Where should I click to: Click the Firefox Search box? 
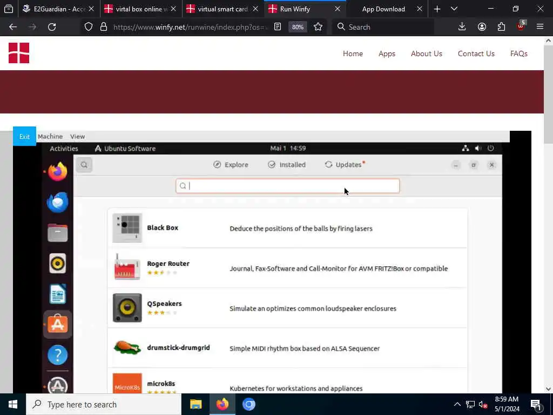click(383, 27)
